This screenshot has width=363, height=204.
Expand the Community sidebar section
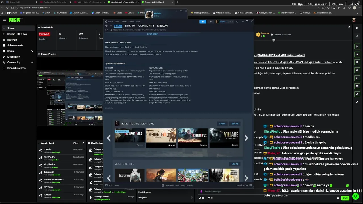click(18, 62)
